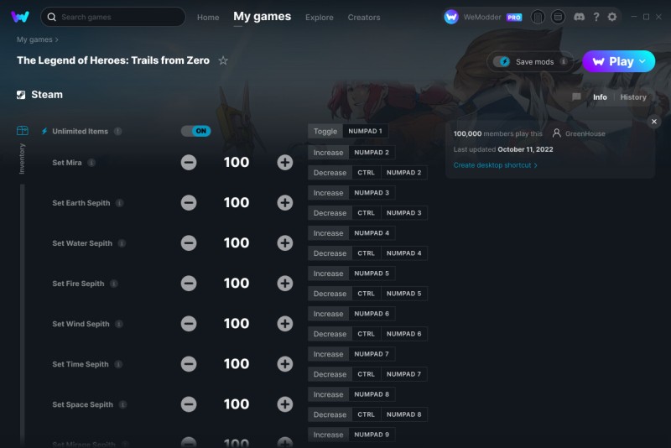
Task: Expand the Play button dropdown arrow
Action: click(x=642, y=61)
